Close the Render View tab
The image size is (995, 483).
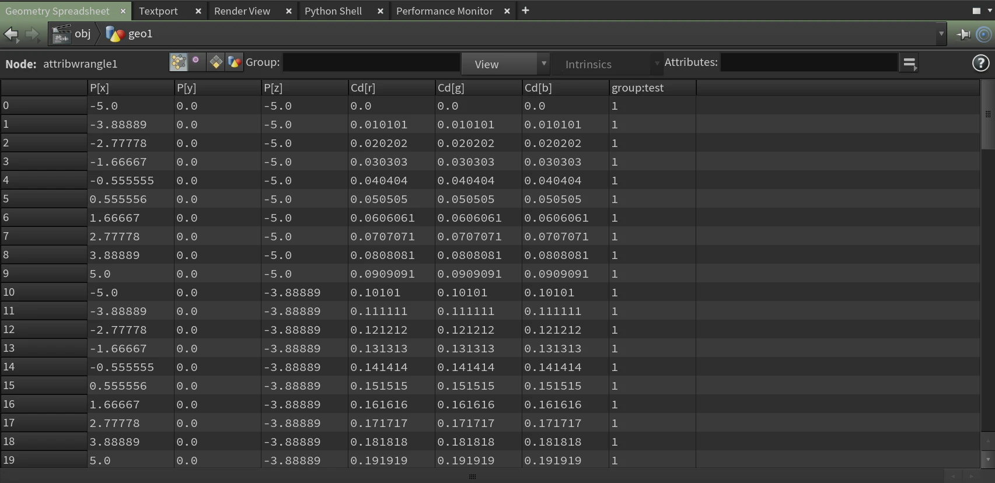289,11
